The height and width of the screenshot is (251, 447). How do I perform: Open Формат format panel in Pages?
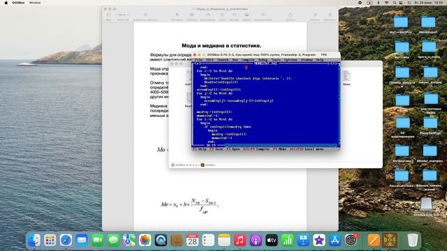tap(315, 17)
